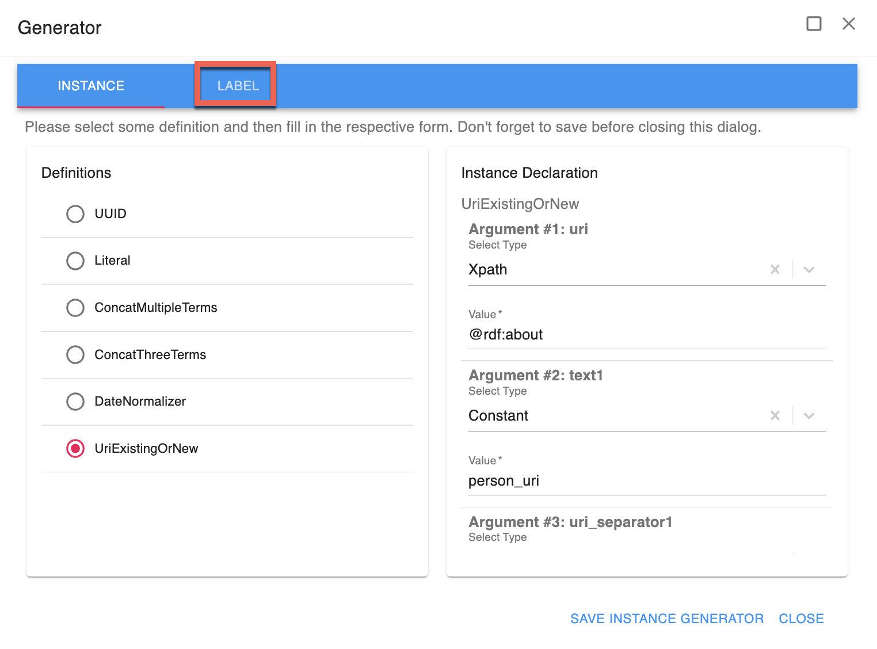Image resolution: width=877 pixels, height=649 pixels.
Task: Choose the ConcatMultipleTerms radio option
Action: pos(75,308)
